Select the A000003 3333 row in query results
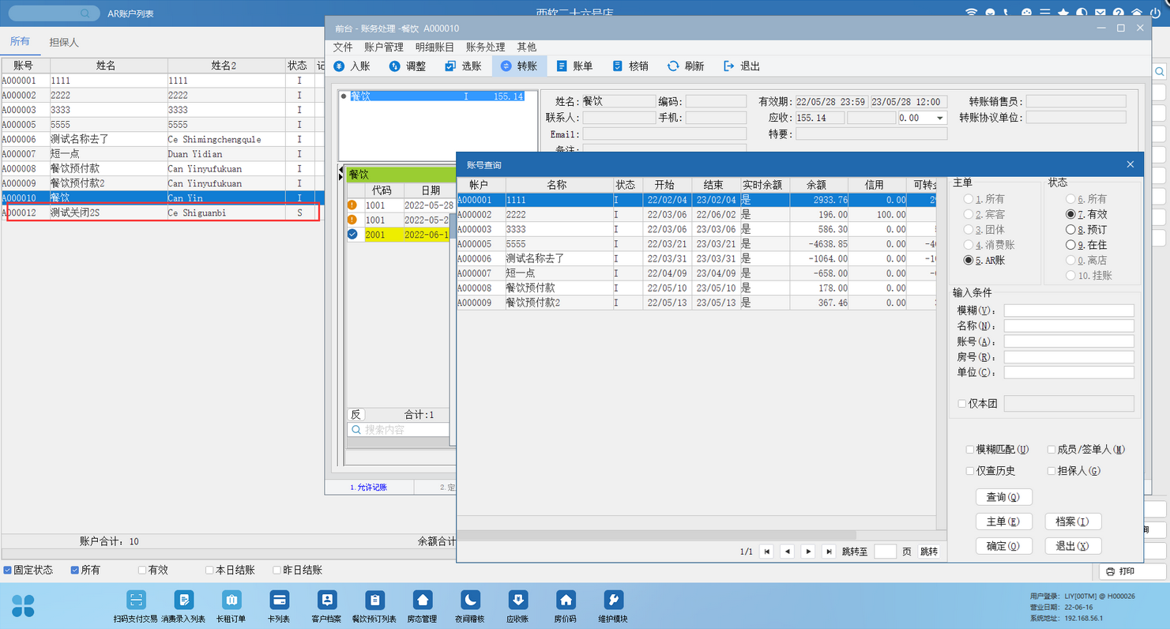The height and width of the screenshot is (629, 1170). coord(696,229)
